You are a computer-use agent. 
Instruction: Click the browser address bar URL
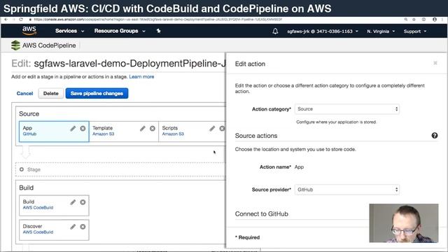click(157, 20)
